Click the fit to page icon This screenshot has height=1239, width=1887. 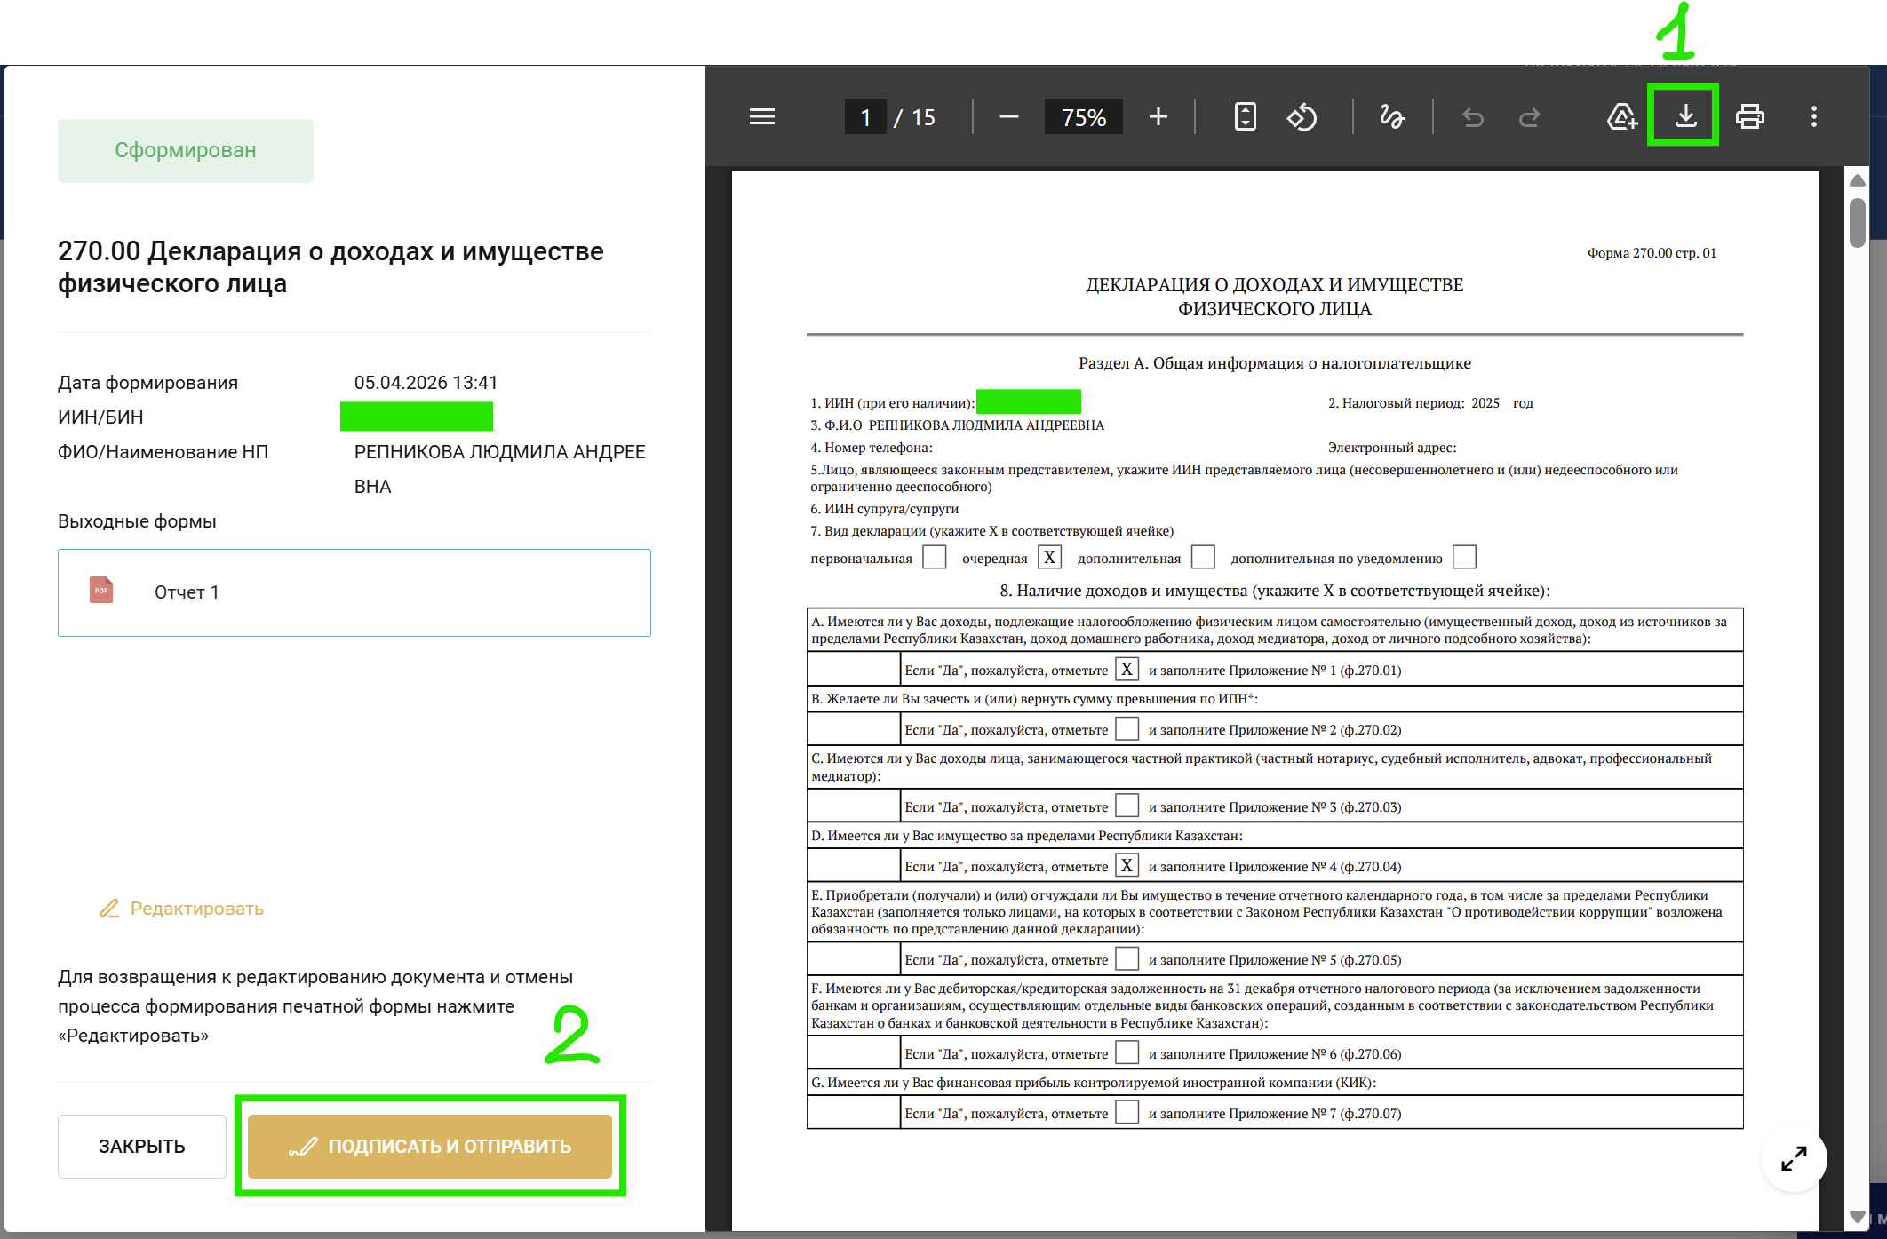point(1245,117)
